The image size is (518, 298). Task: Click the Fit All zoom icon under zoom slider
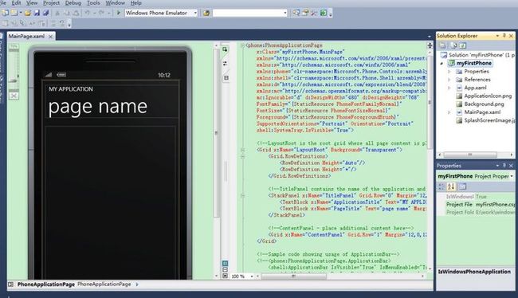pyautogui.click(x=14, y=96)
